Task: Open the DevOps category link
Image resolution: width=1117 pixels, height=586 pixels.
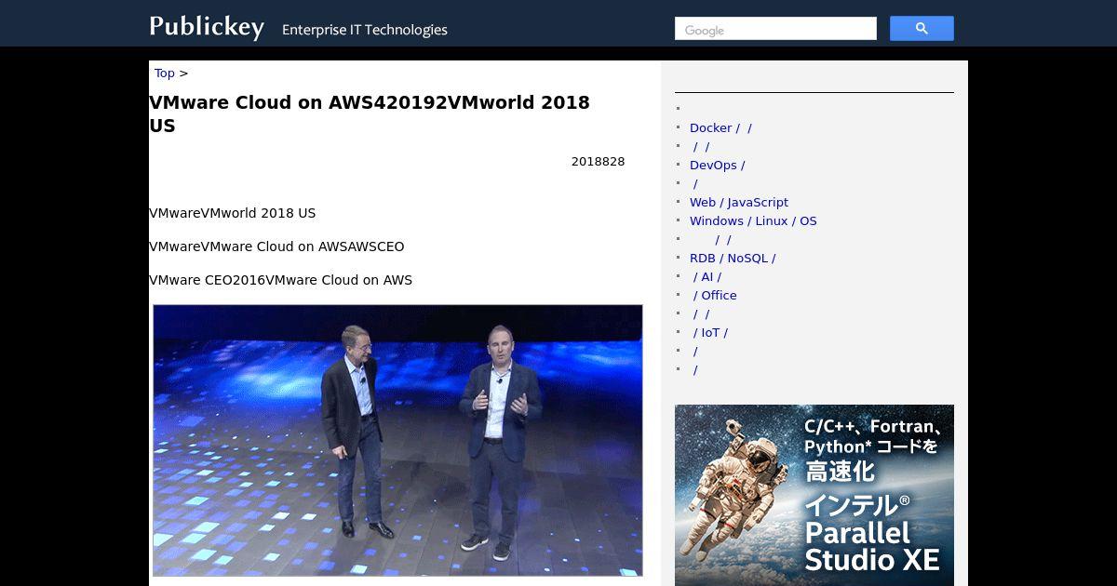Action: point(718,166)
